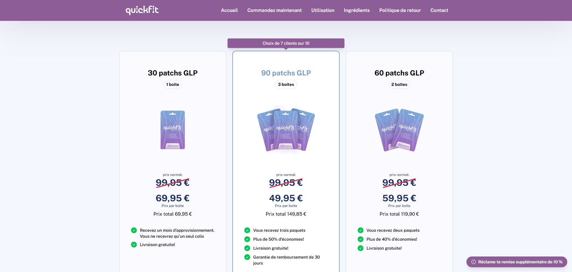Click Vous recevez deux paquets text
This screenshot has height=272, width=572.
pos(393,230)
